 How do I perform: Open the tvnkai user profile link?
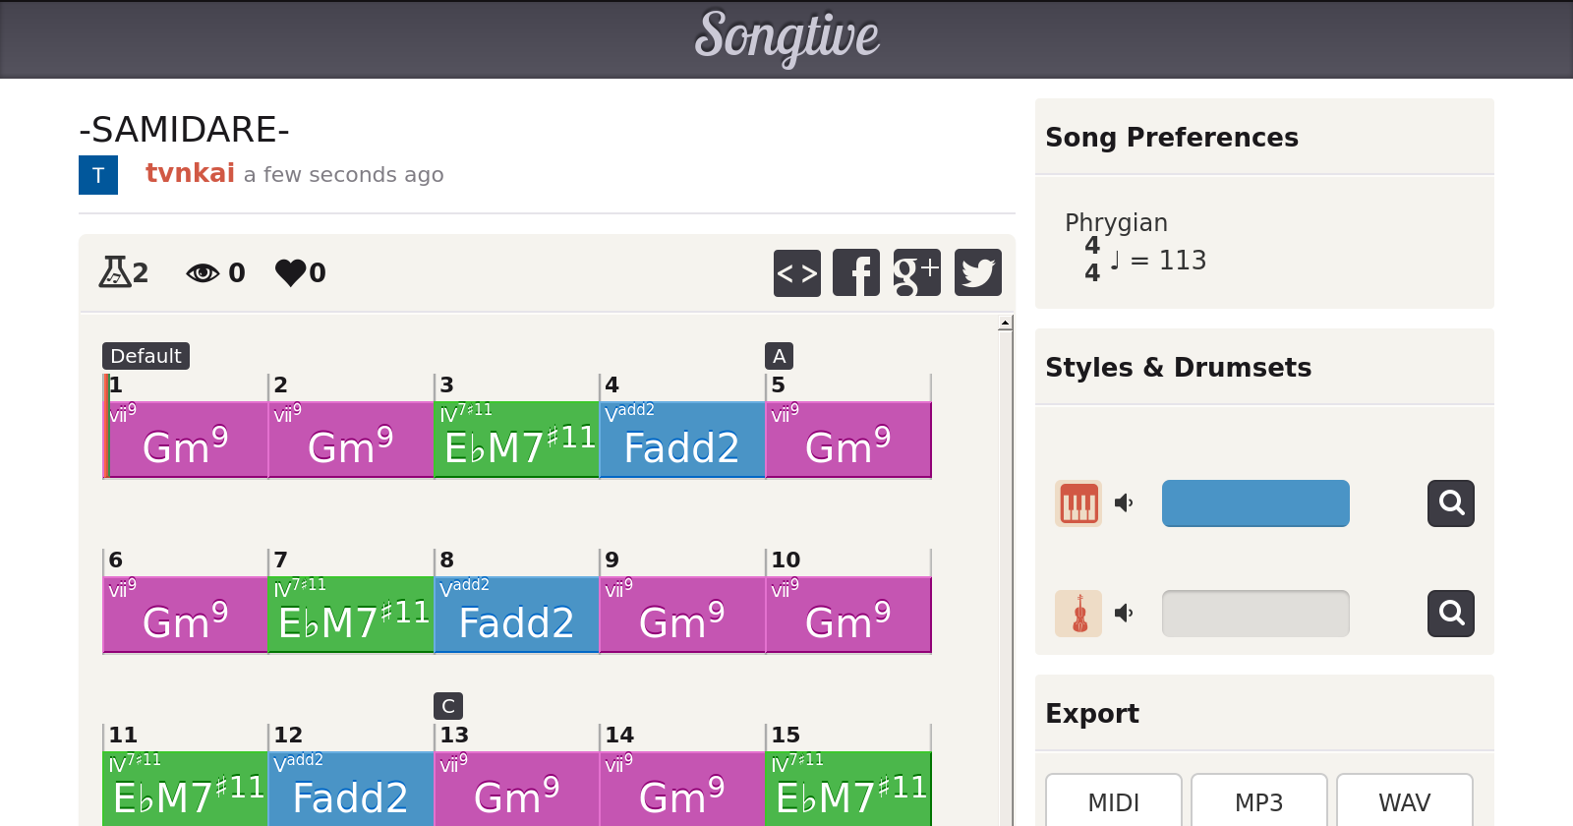[190, 173]
